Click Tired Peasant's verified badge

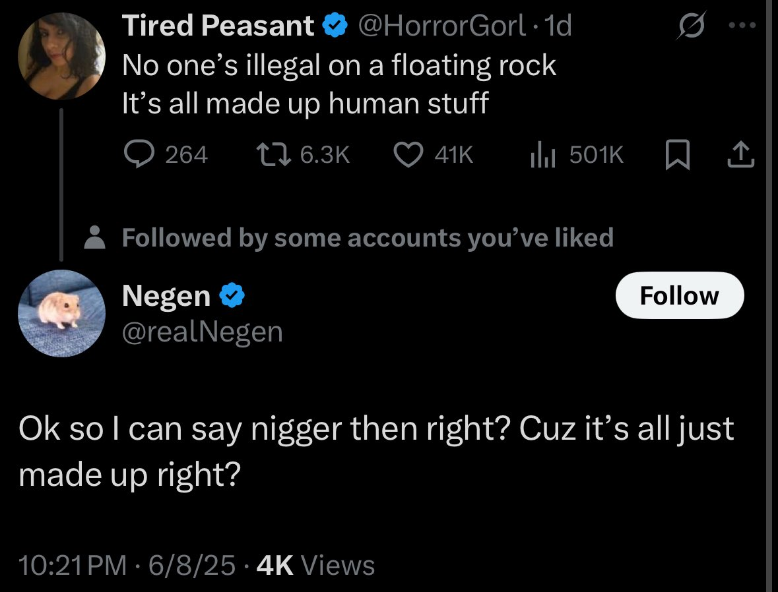coord(335,26)
